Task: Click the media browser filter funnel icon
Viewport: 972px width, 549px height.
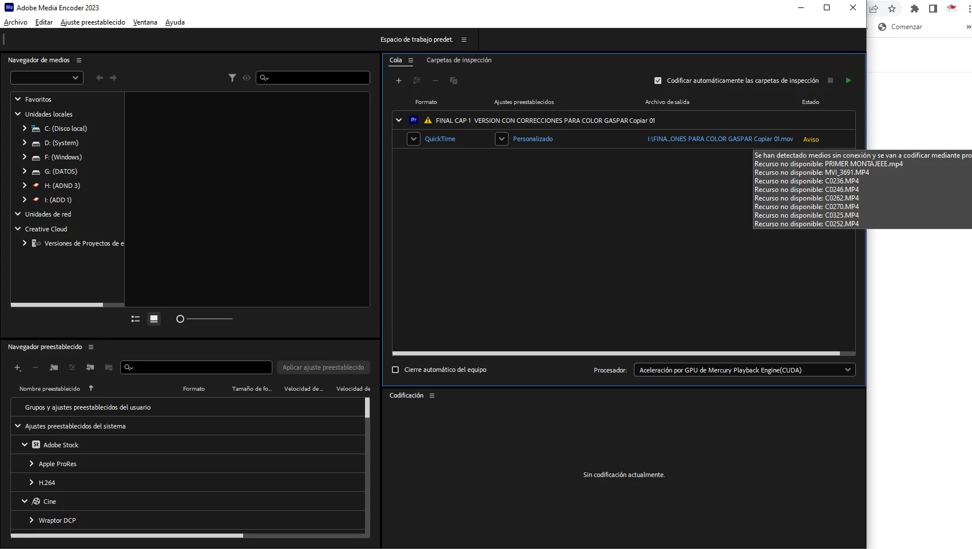Action: coord(232,78)
